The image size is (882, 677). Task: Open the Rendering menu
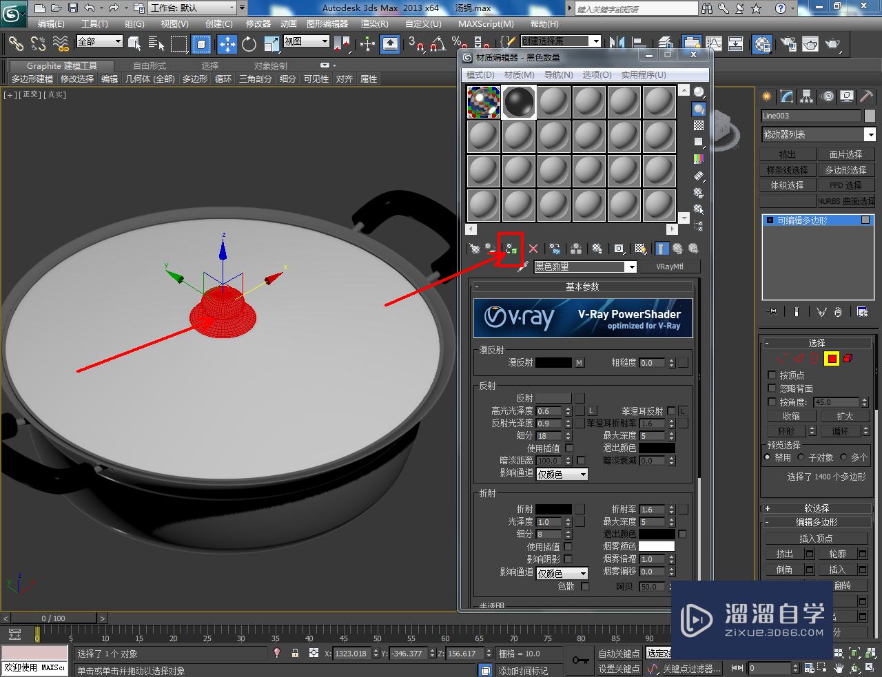(x=374, y=24)
